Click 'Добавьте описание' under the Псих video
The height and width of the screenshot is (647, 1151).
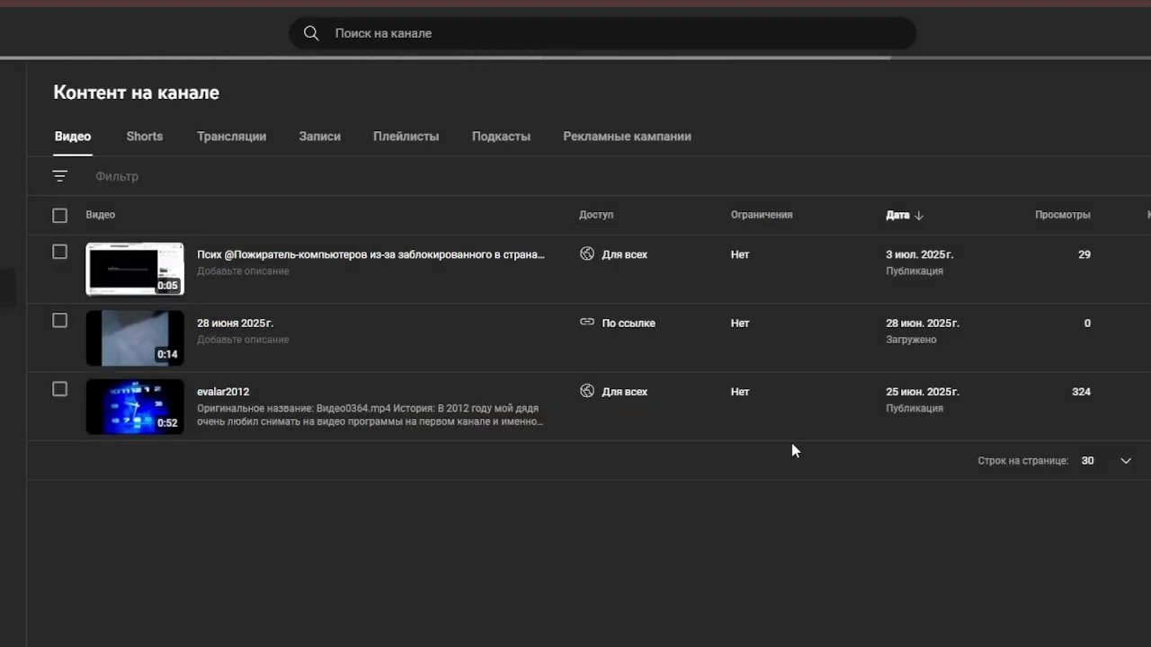click(243, 271)
